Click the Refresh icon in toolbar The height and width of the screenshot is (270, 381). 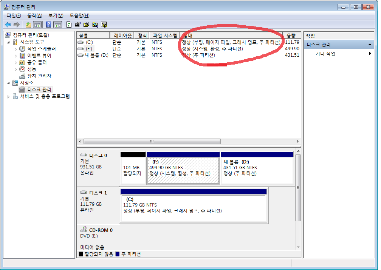click(x=69, y=25)
